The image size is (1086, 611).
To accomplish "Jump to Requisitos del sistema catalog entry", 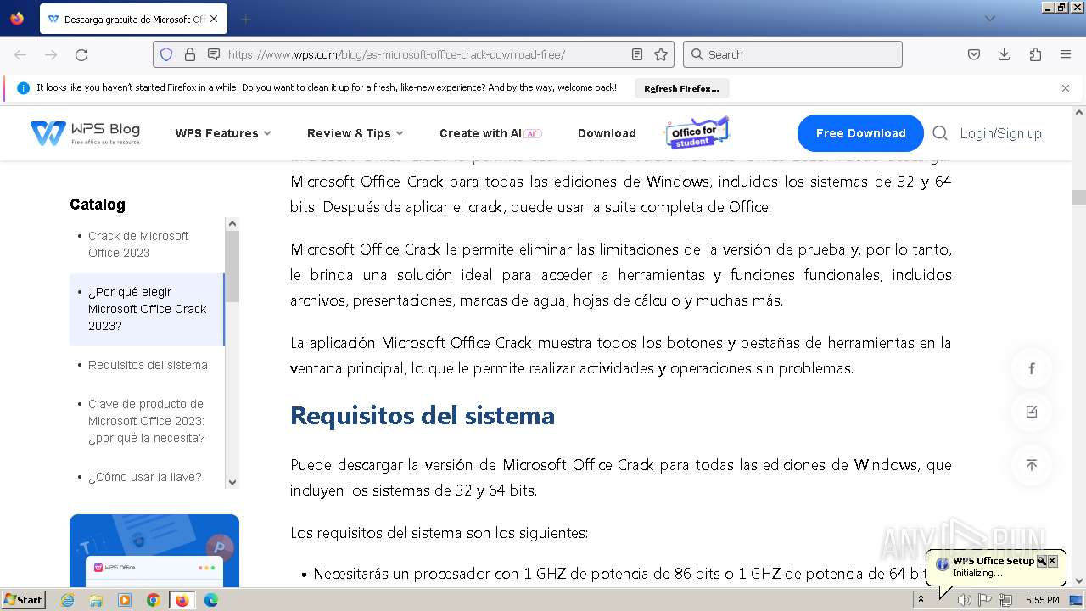I will [148, 365].
